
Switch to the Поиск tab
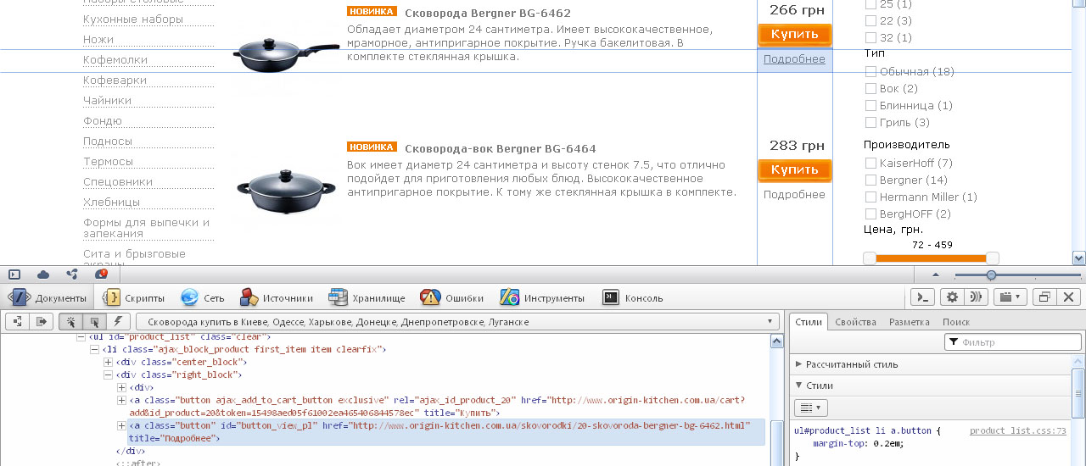[x=956, y=322]
